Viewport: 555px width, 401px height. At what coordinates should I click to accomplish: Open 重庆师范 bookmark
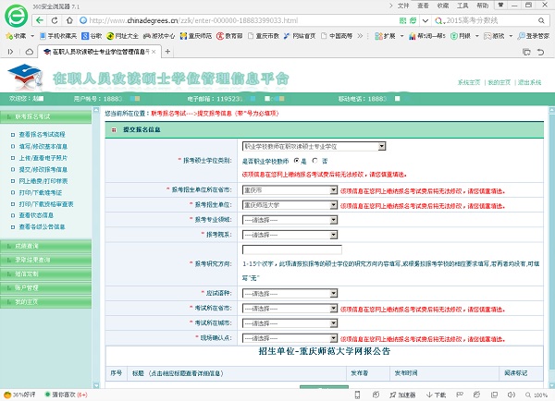point(196,36)
